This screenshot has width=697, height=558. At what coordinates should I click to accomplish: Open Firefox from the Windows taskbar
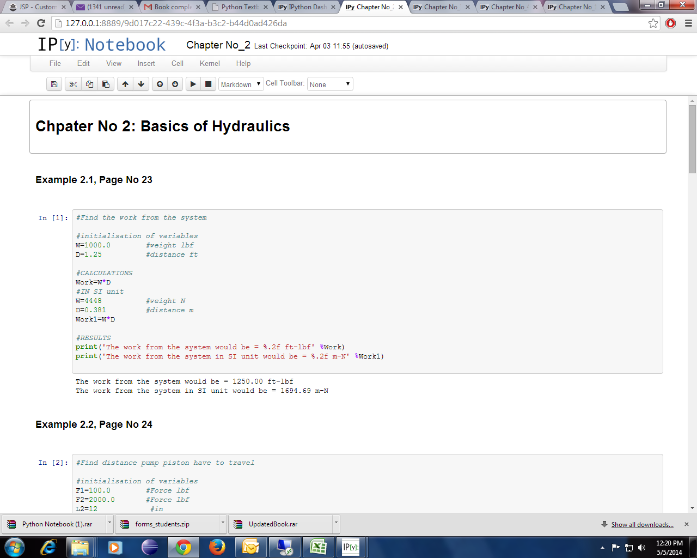pos(217,547)
